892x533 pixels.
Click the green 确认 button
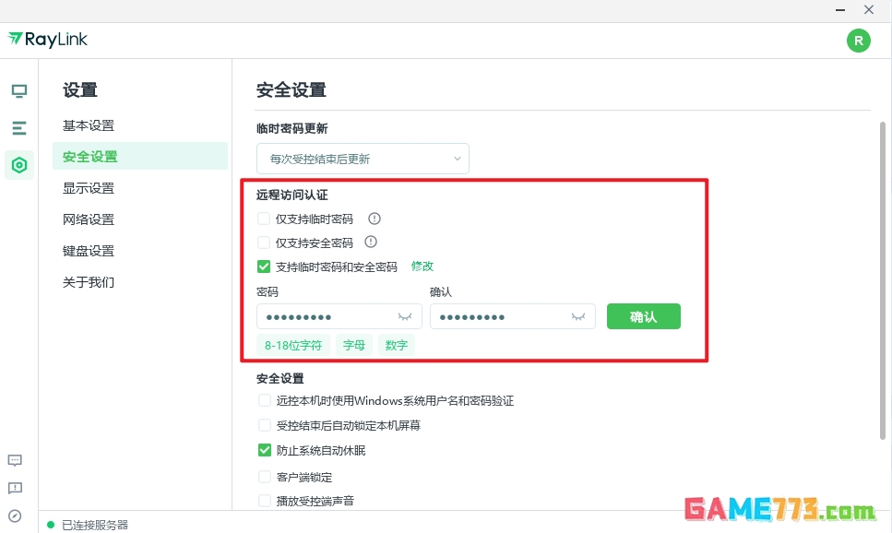(643, 316)
